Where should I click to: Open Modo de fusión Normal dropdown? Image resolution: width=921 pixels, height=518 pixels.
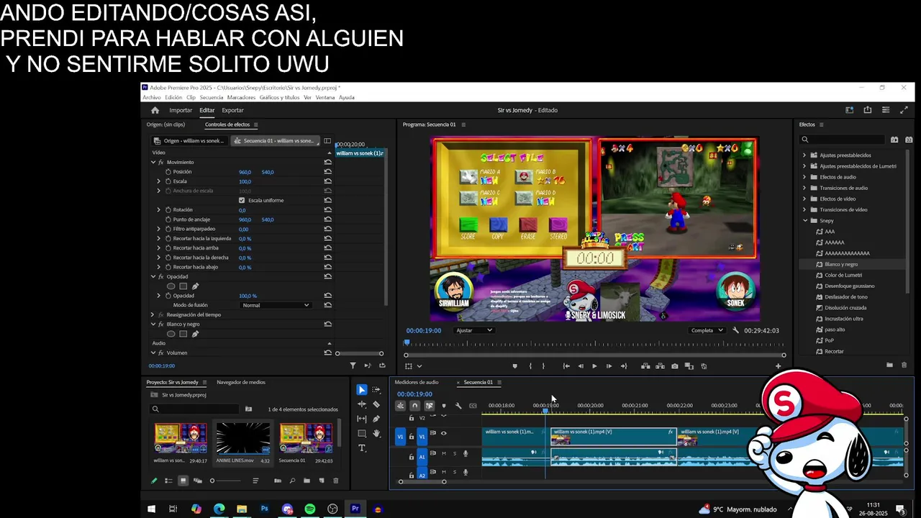click(x=276, y=305)
